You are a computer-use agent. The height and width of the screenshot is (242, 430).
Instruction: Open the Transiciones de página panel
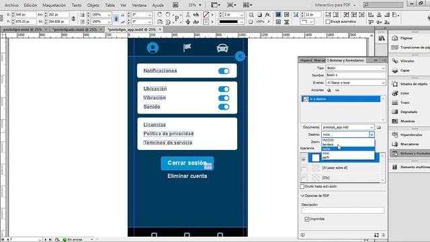pyautogui.click(x=411, y=48)
